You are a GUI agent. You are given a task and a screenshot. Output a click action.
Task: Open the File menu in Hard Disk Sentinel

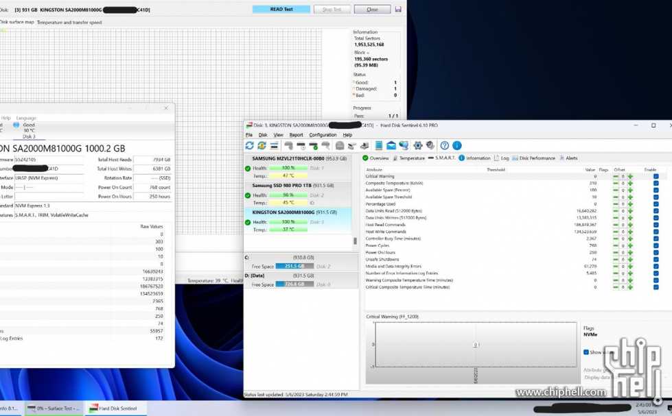pyautogui.click(x=249, y=135)
